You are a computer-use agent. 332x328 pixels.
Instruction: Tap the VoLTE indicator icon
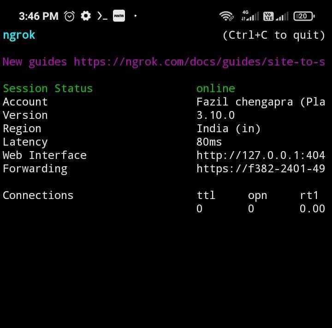pyautogui.click(x=268, y=16)
